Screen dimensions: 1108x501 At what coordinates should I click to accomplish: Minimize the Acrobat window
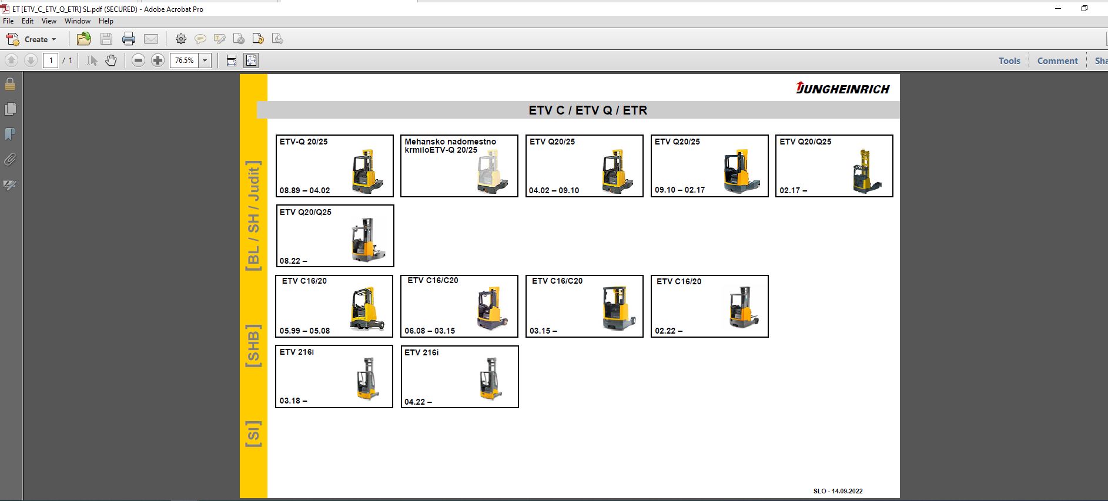[1058, 8]
